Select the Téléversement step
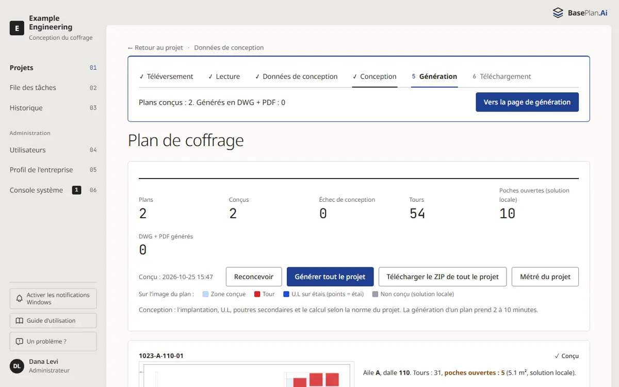The height and width of the screenshot is (387, 619). pos(166,76)
